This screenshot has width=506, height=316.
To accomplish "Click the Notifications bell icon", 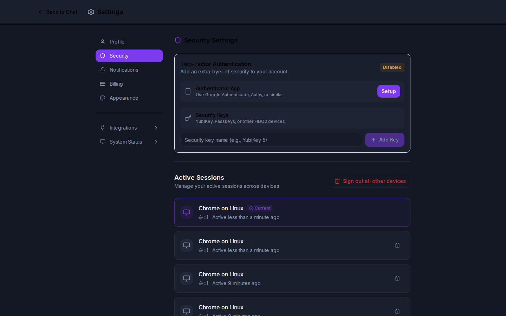I will point(103,70).
